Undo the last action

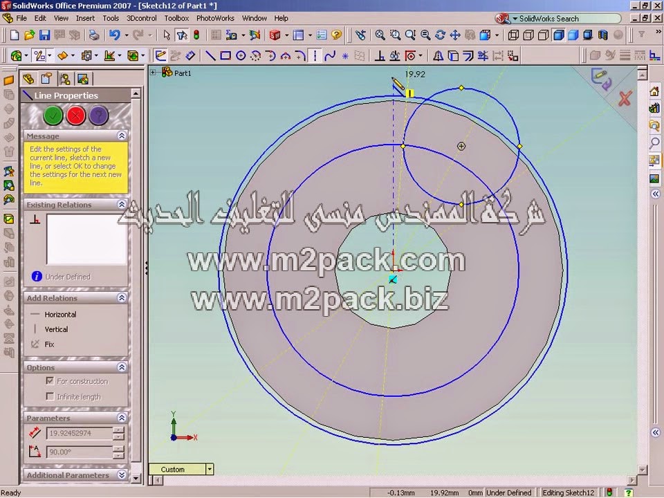tap(114, 35)
